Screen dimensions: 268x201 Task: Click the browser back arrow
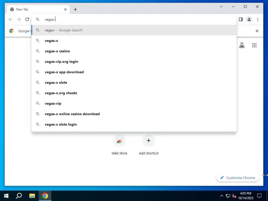(10, 19)
